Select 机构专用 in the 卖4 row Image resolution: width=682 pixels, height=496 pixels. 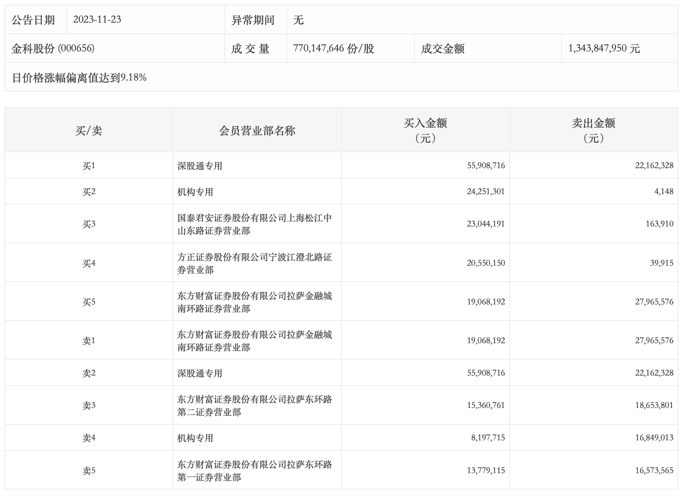[195, 438]
